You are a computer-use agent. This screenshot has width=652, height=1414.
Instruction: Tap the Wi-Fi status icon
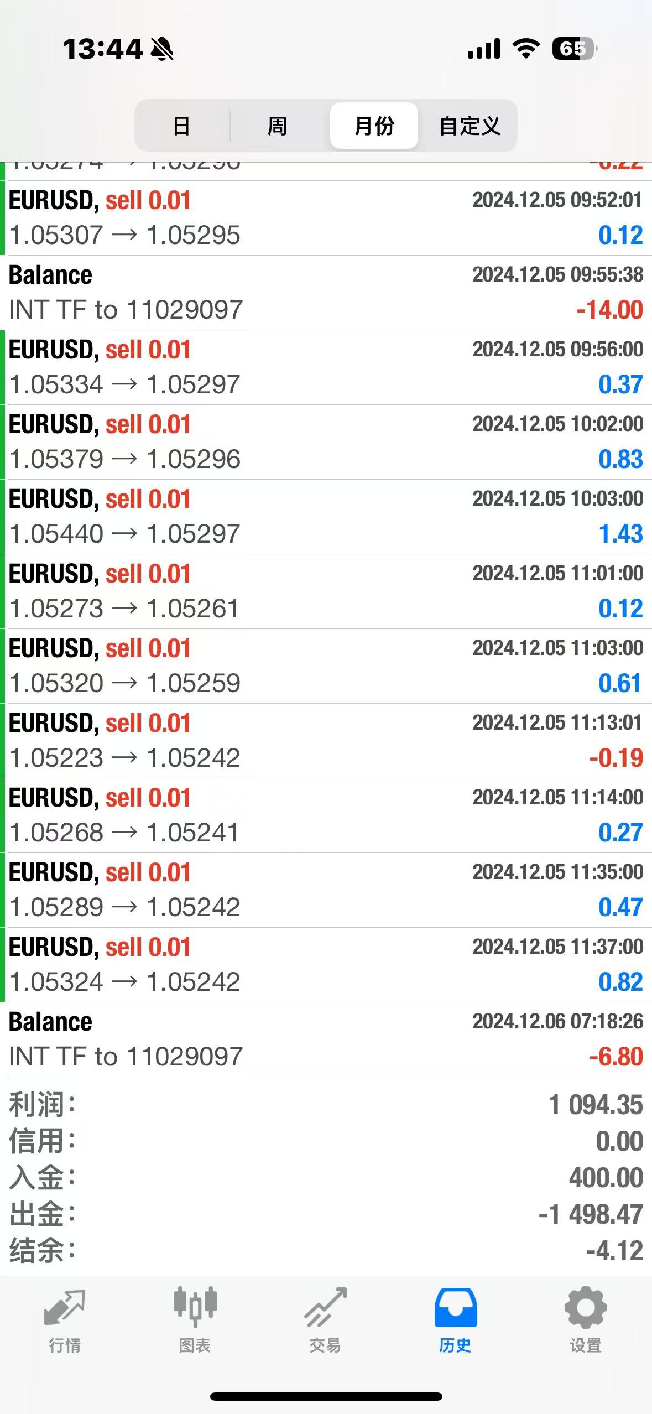pyautogui.click(x=526, y=49)
